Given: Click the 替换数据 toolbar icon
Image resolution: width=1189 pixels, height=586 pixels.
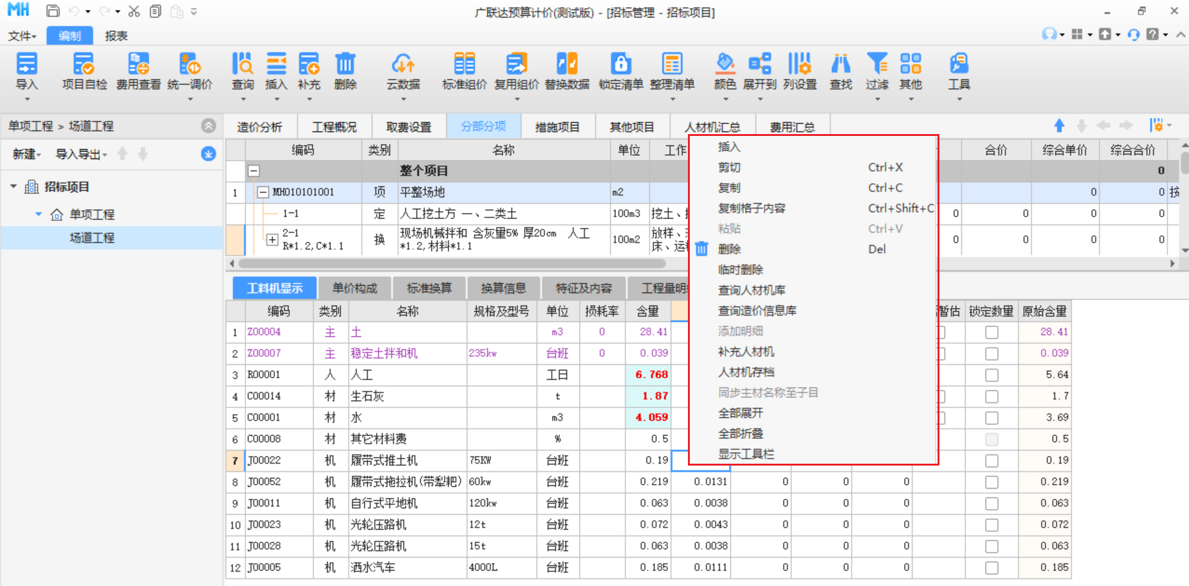Looking at the screenshot, I should click(x=566, y=65).
